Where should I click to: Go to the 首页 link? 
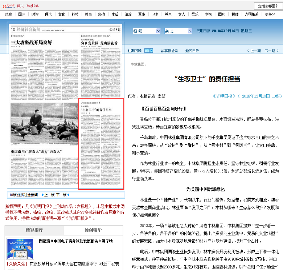[x=20, y=6]
